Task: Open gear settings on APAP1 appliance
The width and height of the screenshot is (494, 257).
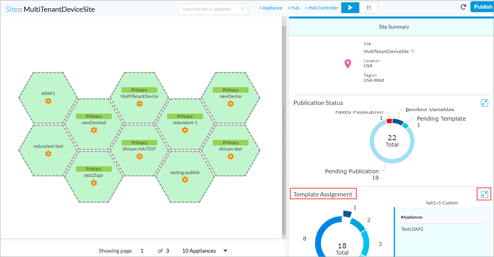Action: [48, 101]
